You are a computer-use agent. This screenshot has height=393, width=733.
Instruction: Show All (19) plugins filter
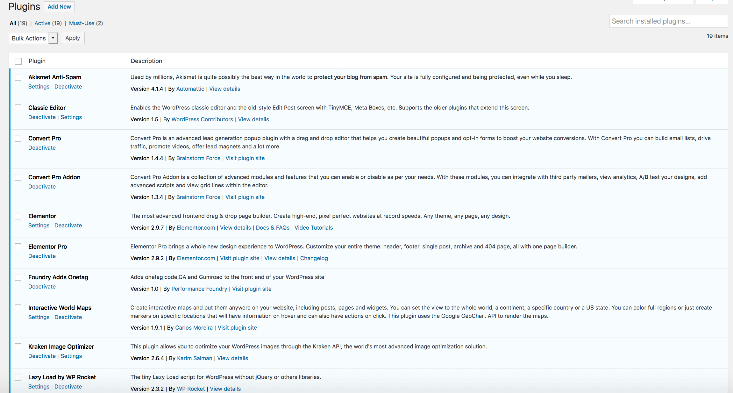coord(18,23)
